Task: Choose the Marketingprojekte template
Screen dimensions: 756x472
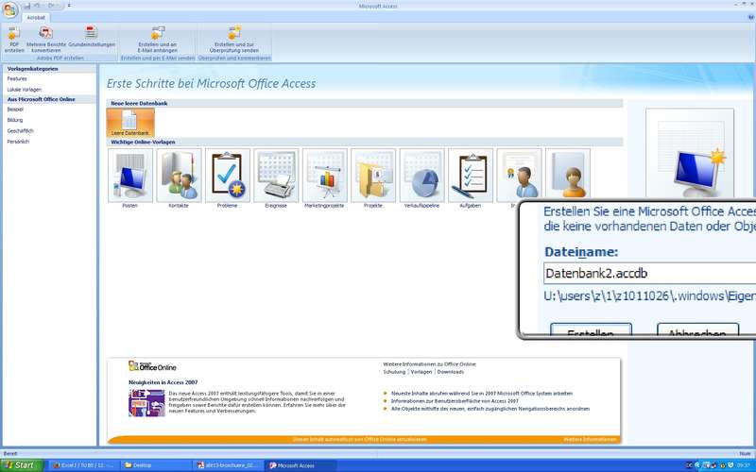Action: pos(324,178)
